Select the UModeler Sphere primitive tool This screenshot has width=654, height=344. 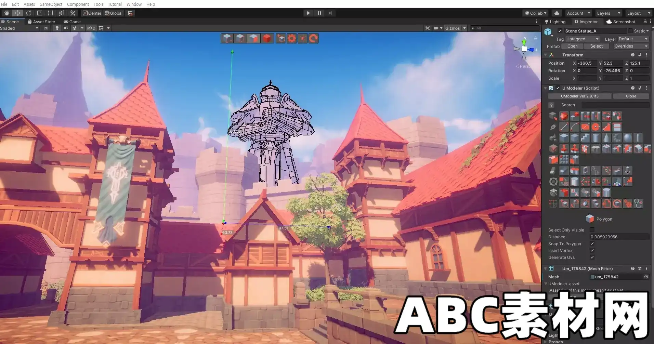[628, 138]
